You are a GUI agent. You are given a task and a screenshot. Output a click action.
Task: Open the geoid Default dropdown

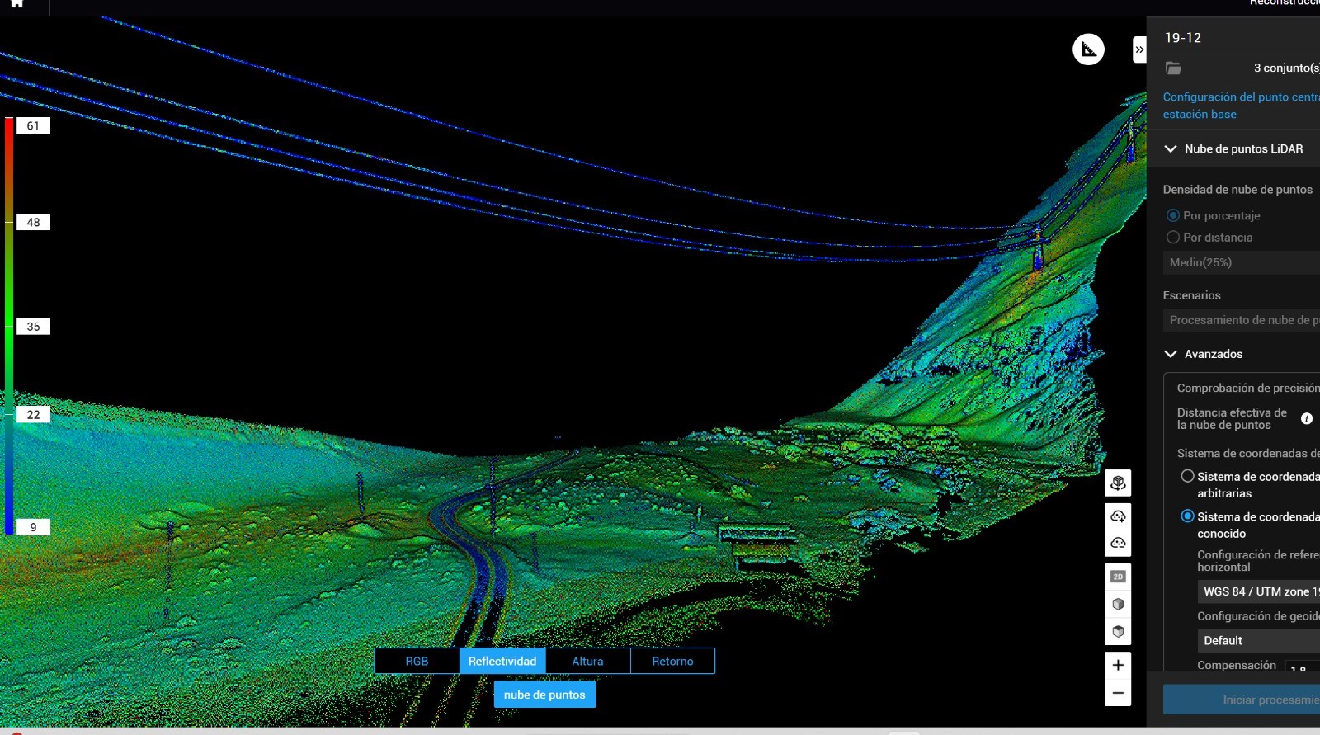coord(1259,640)
